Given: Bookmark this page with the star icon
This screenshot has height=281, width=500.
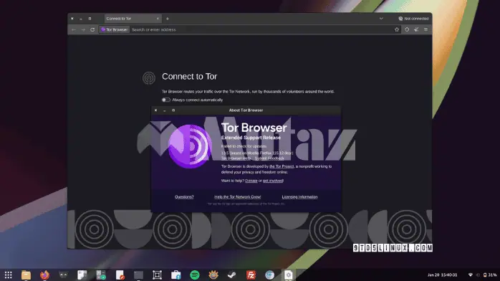Looking at the screenshot, I should coord(397,29).
